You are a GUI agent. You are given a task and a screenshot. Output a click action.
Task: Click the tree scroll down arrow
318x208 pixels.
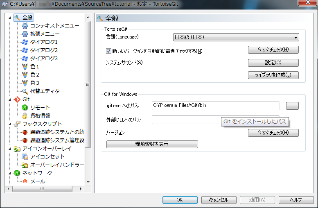click(88, 182)
